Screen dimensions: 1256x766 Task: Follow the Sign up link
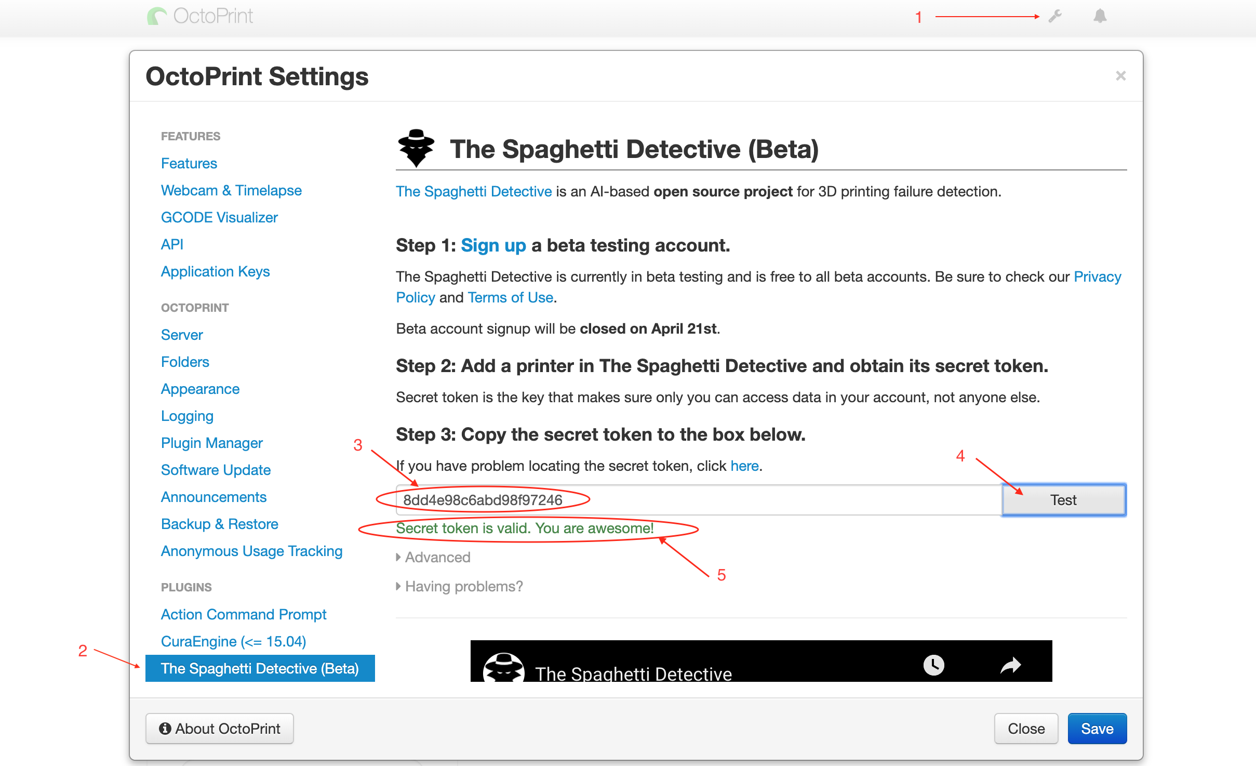pos(493,245)
